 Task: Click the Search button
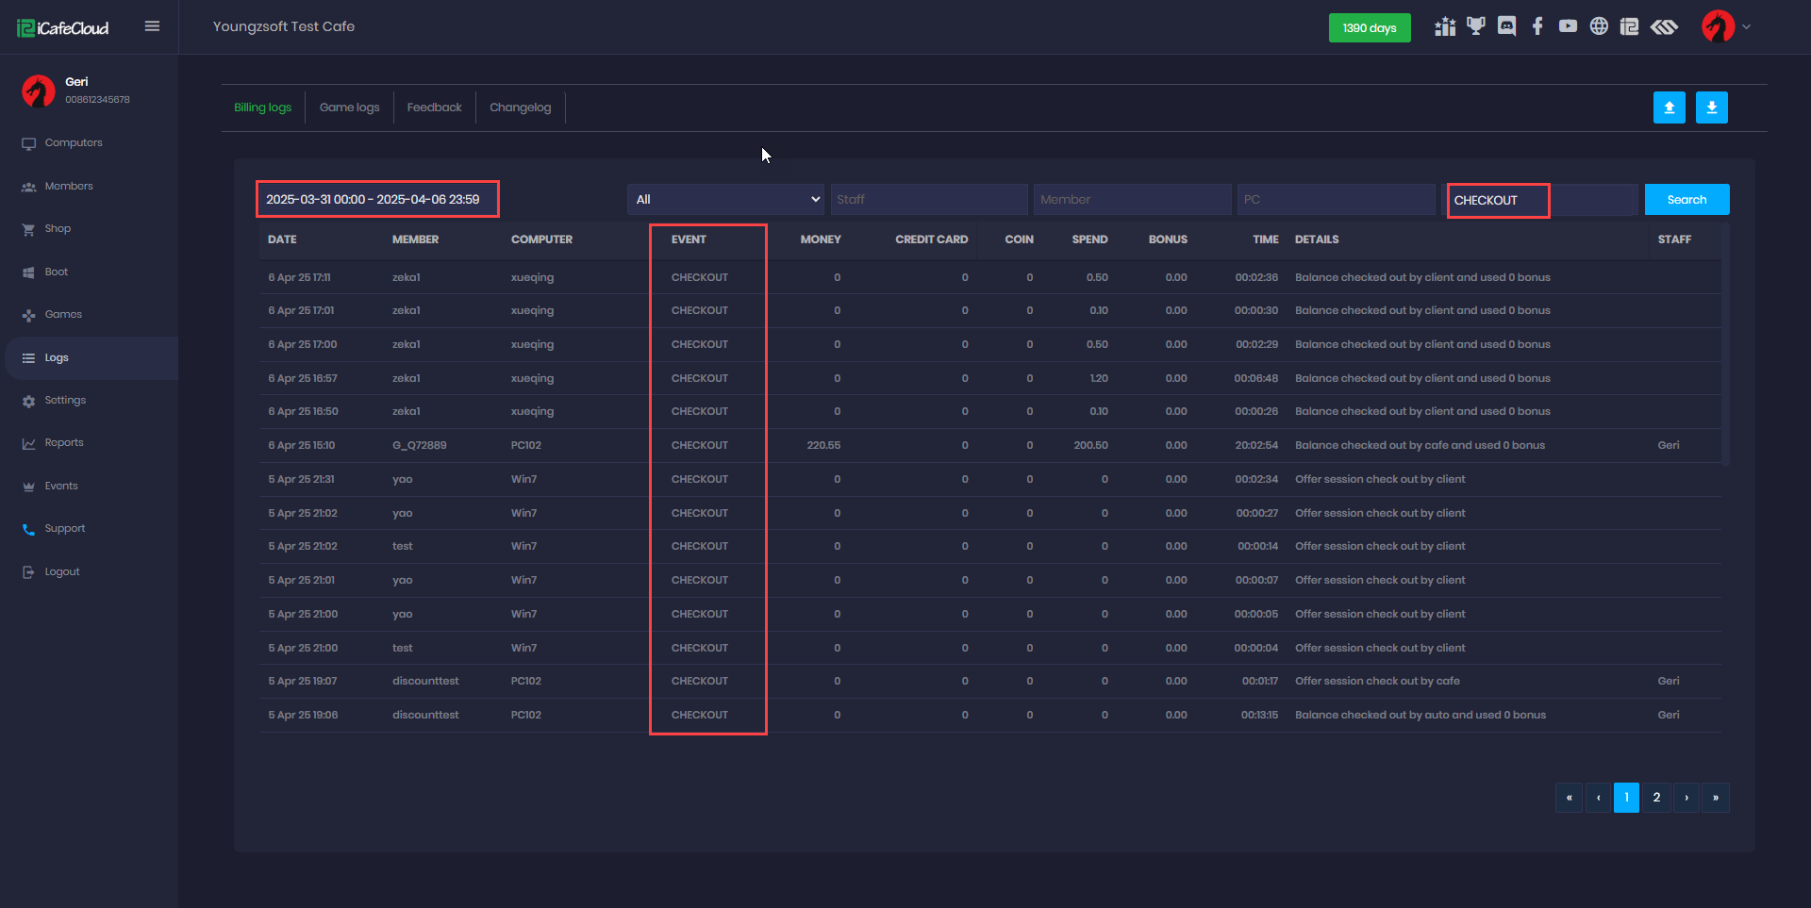pos(1686,200)
